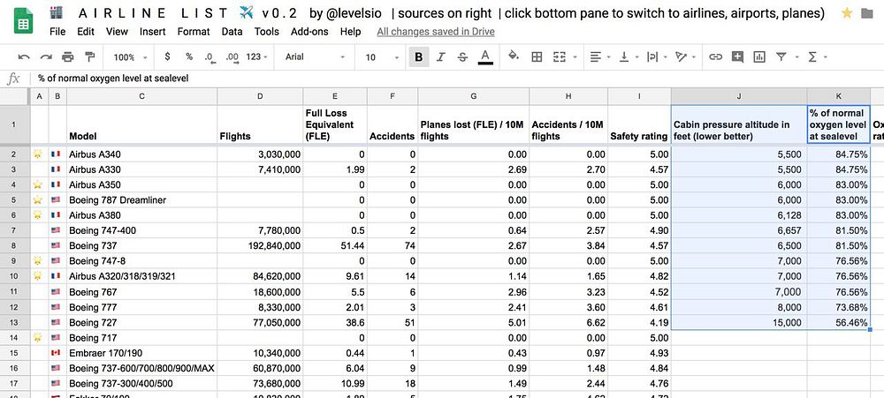Insert a chart from toolbar

(759, 56)
